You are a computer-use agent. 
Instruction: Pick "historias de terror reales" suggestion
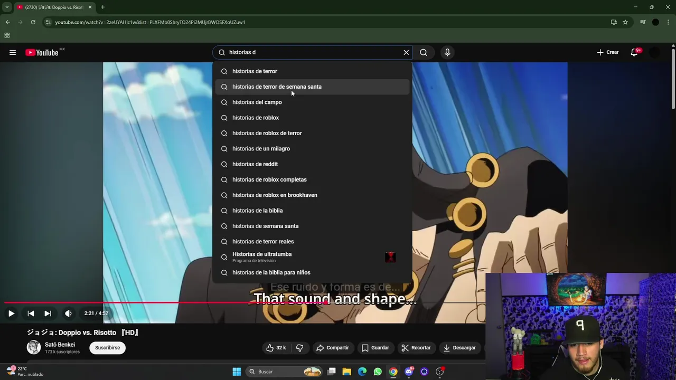tap(312, 241)
